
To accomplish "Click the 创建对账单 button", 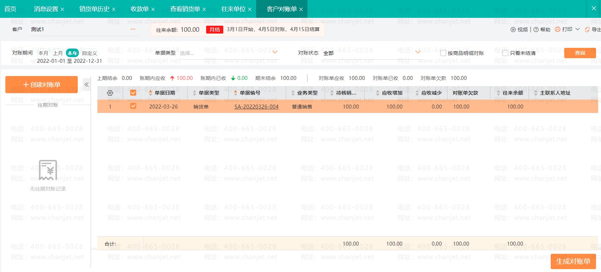I will click(41, 85).
